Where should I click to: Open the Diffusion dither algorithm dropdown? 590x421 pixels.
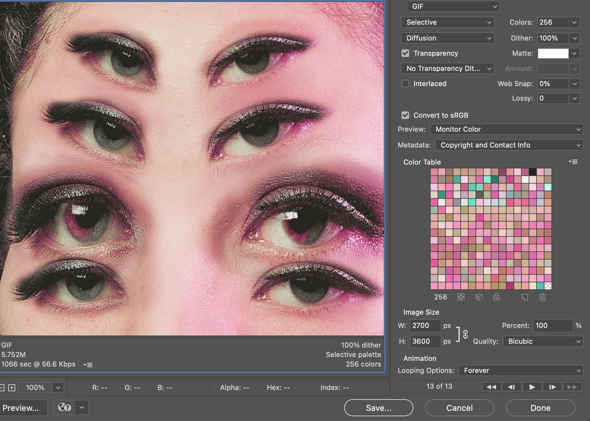click(x=448, y=38)
